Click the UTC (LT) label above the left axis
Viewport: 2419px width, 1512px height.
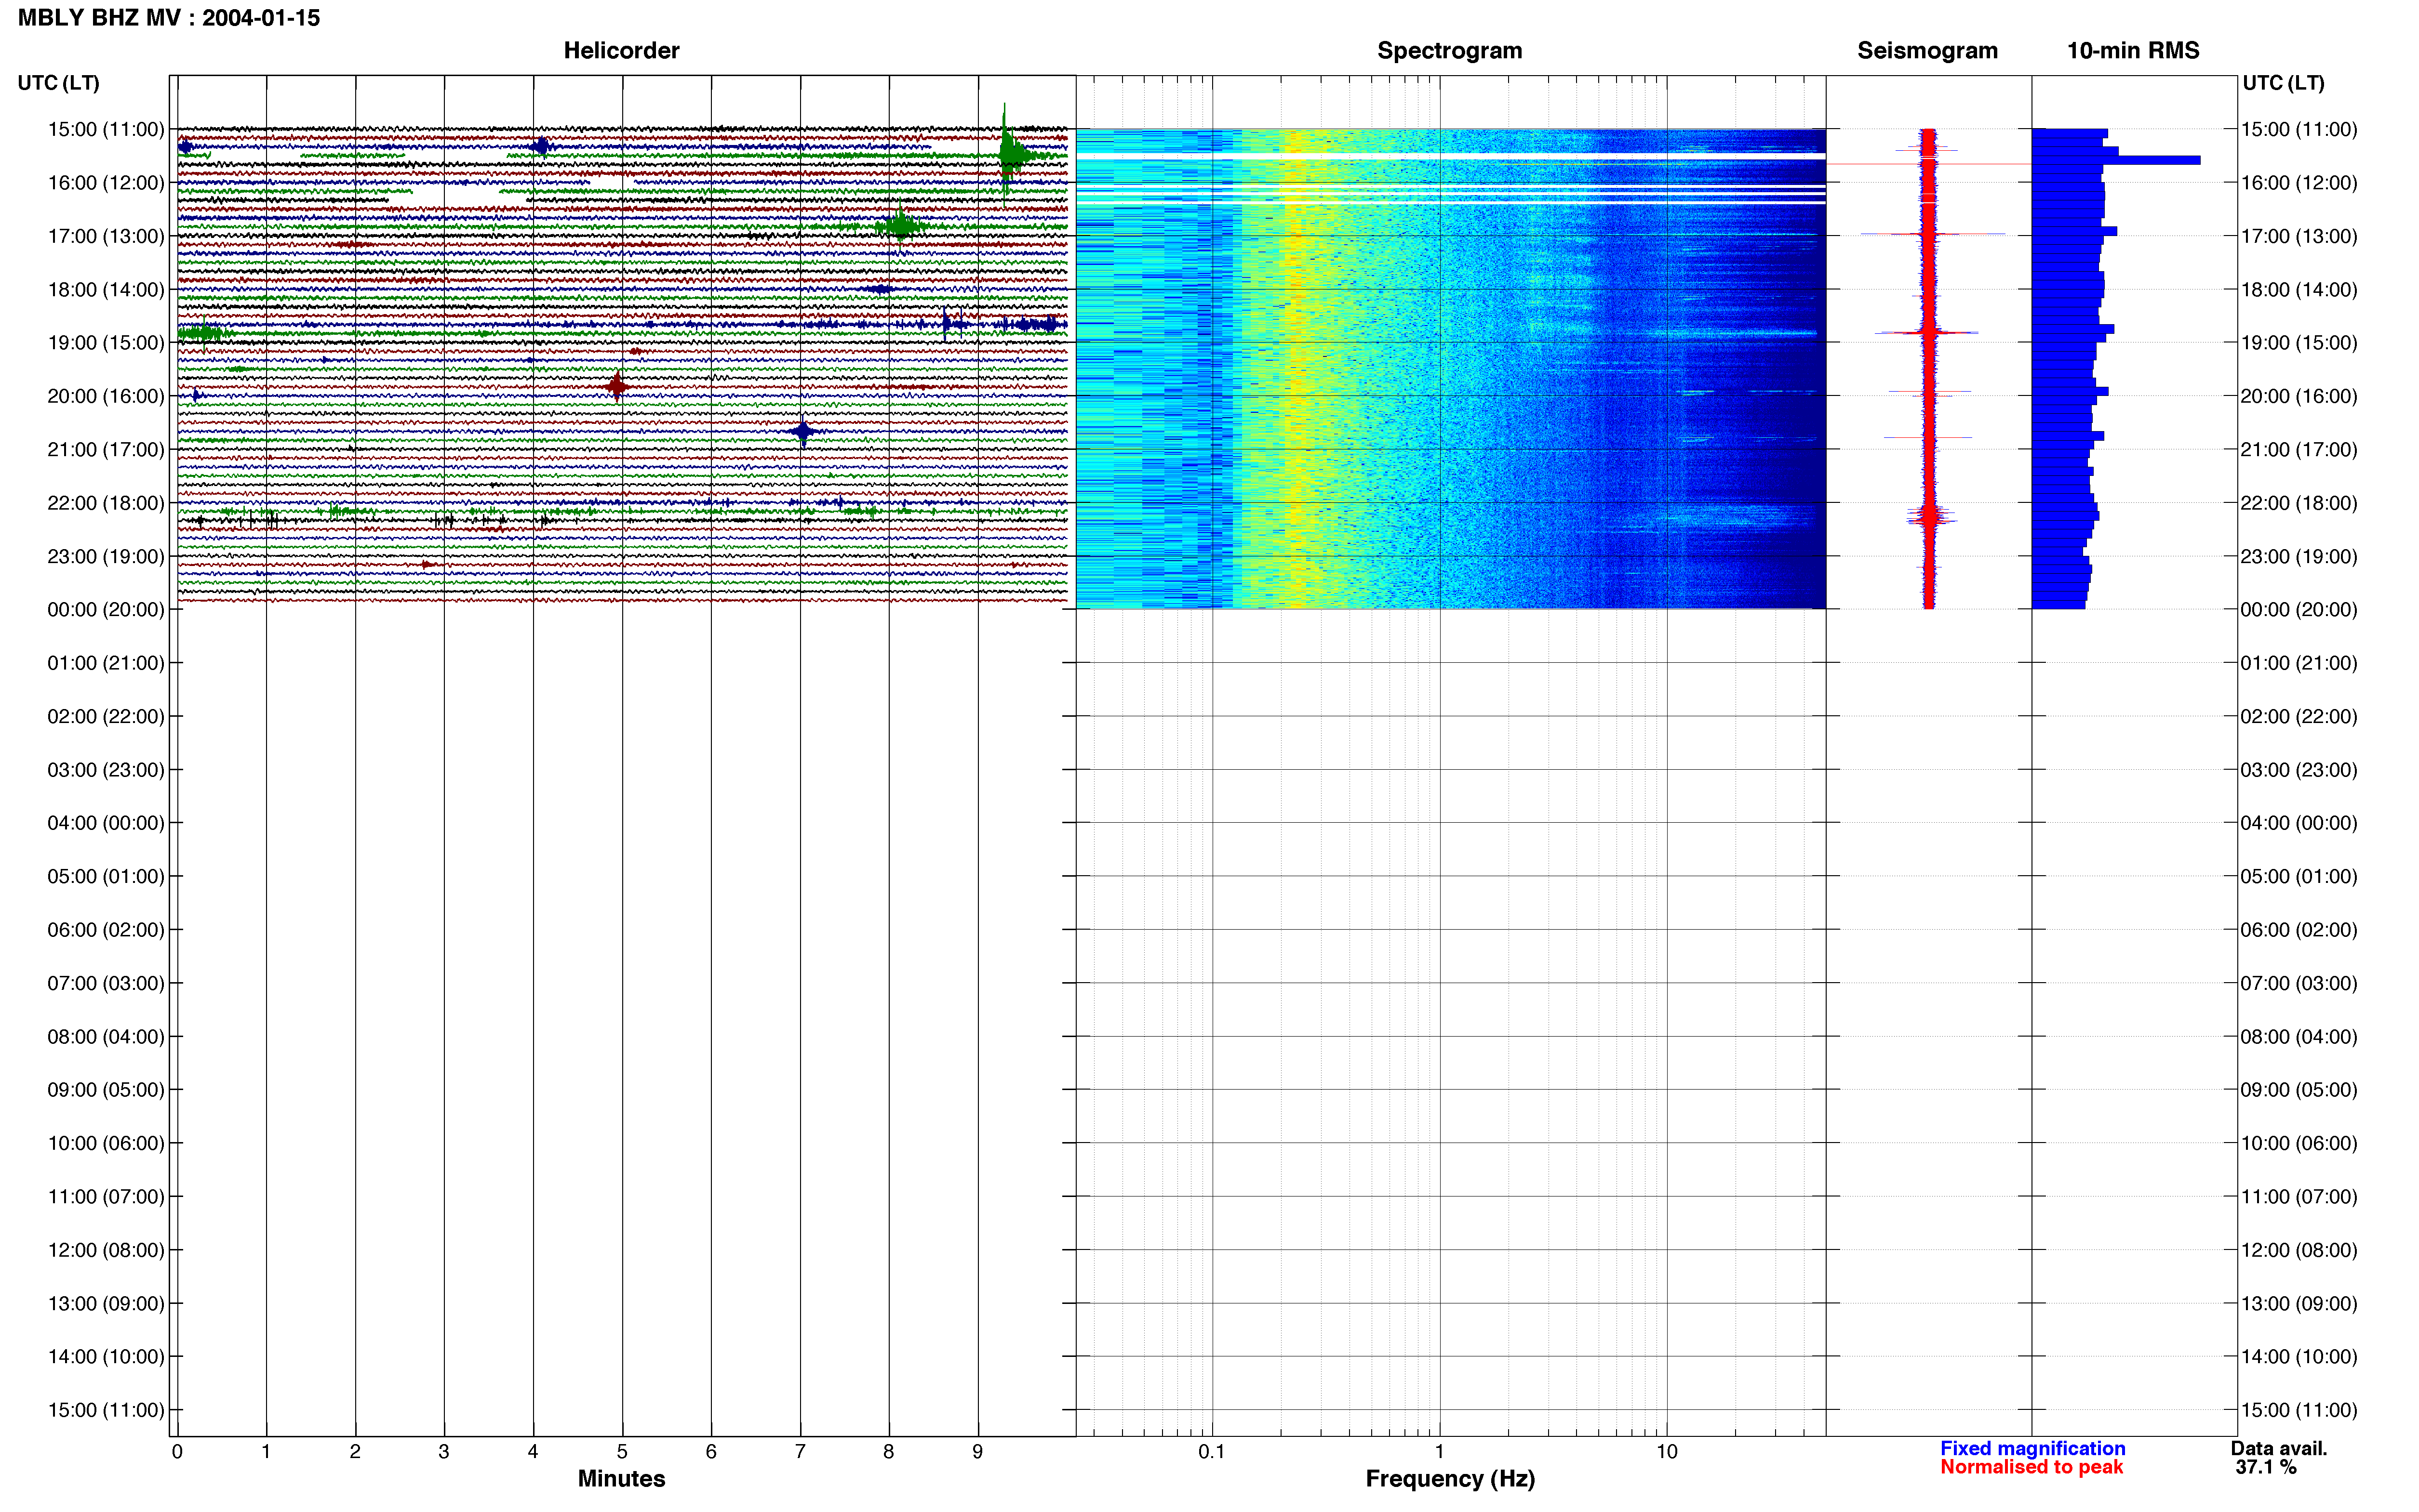[x=59, y=83]
